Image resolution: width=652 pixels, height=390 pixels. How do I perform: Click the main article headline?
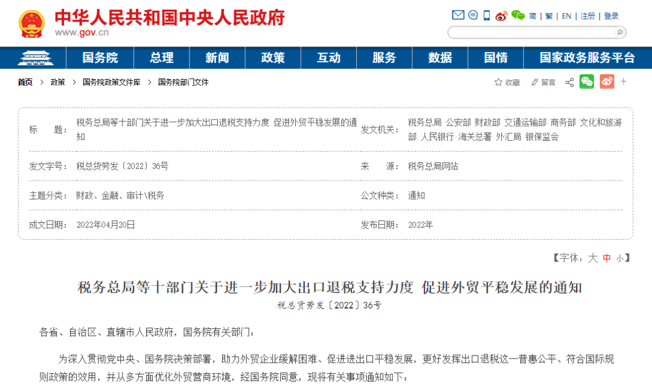point(330,287)
